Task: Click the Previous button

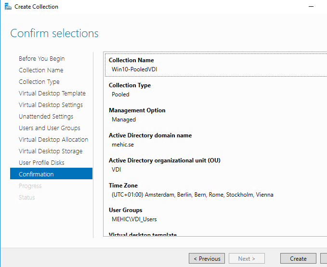Action: point(207,259)
